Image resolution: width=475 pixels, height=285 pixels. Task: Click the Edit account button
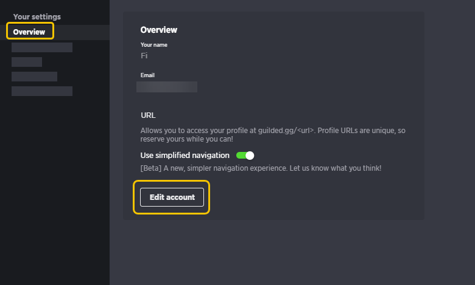pos(172,197)
